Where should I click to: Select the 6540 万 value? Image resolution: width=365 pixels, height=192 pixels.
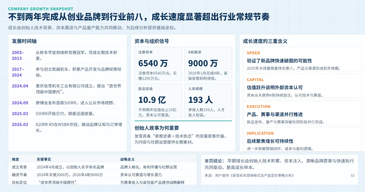coord(153,63)
